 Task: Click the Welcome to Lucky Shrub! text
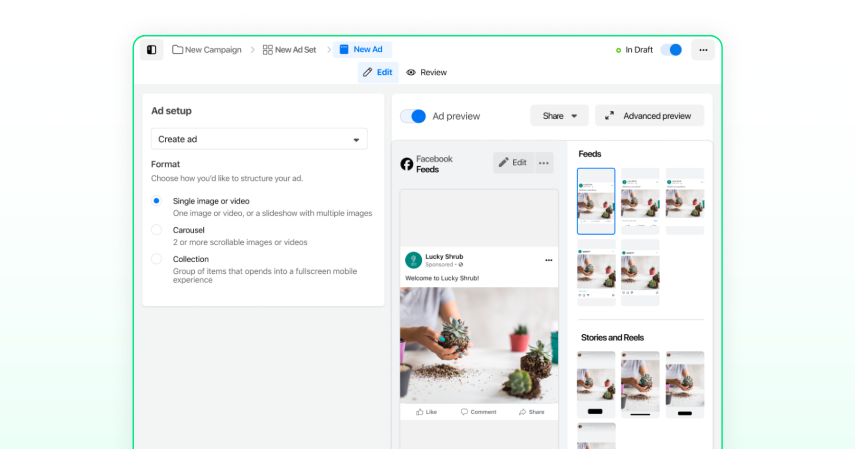pyautogui.click(x=442, y=278)
